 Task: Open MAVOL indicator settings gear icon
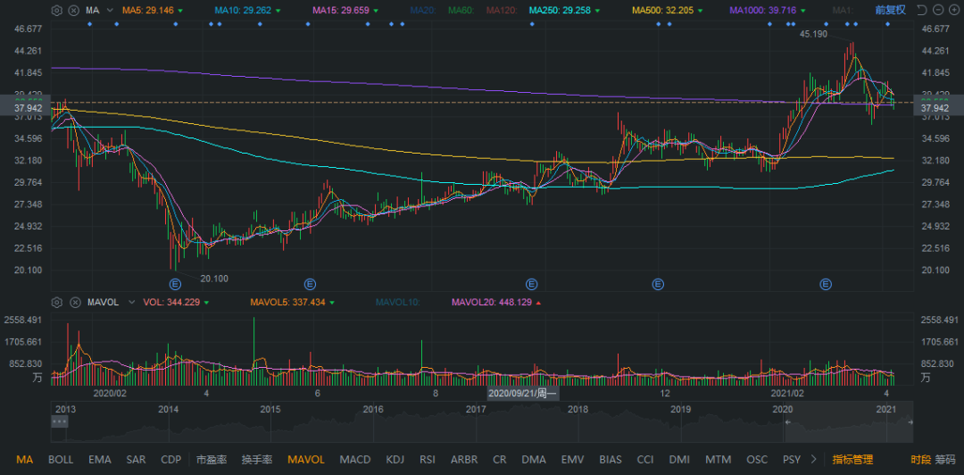pos(57,302)
